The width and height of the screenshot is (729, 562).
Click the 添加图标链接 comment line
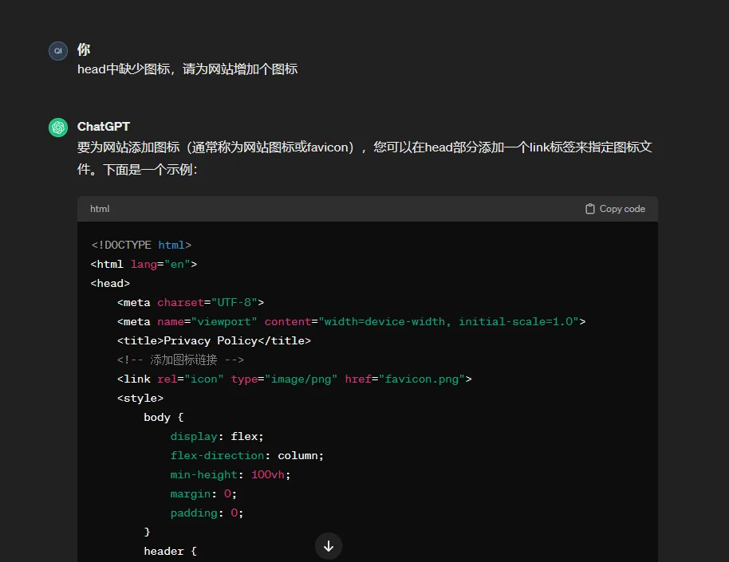pyautogui.click(x=180, y=360)
